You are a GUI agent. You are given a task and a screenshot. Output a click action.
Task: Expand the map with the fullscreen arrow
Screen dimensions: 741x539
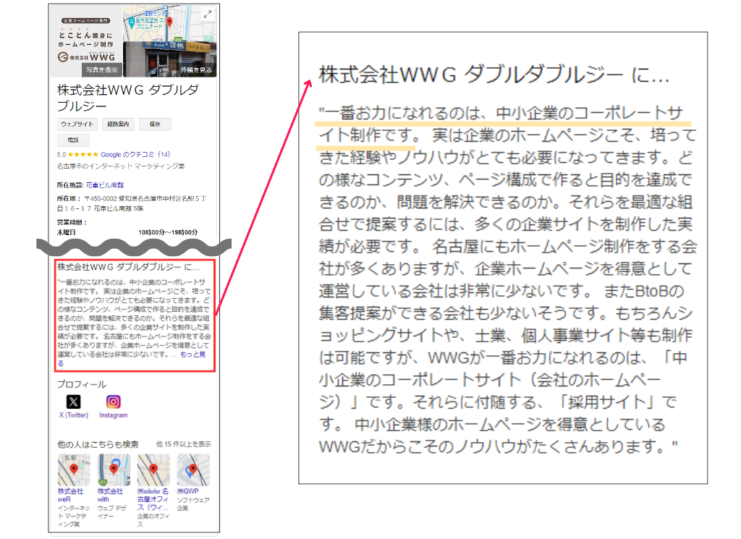[x=207, y=14]
